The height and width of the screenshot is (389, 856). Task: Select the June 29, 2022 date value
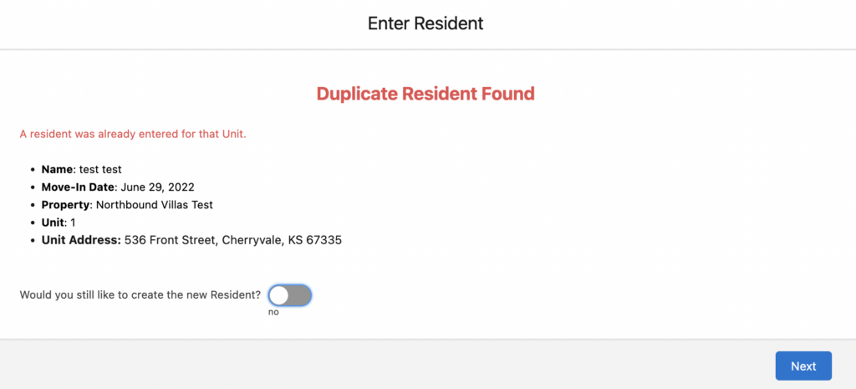[x=158, y=187]
